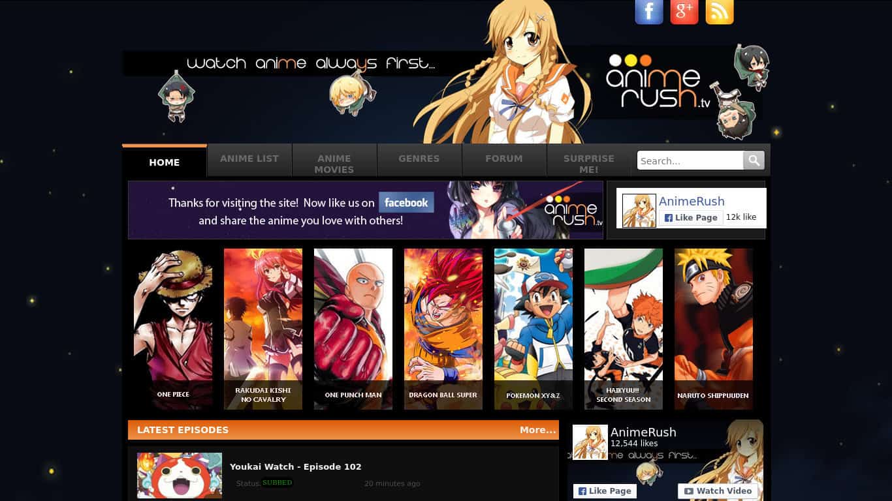Select the One Piece poster
The width and height of the screenshot is (892, 501).
pyautogui.click(x=173, y=329)
